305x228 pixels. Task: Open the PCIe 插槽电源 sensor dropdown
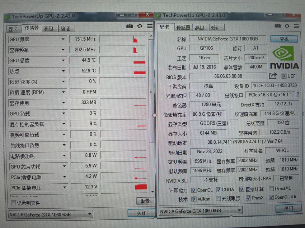(x=64, y=177)
